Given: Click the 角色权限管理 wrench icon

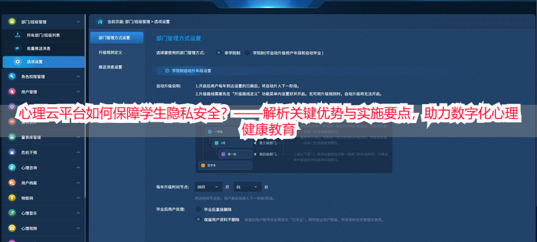Looking at the screenshot, I should tap(12, 77).
